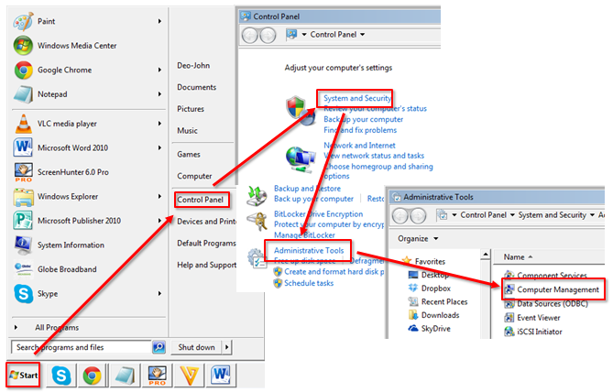The width and height of the screenshot is (613, 392).
Task: Open Computer in Start menu
Action: (194, 176)
